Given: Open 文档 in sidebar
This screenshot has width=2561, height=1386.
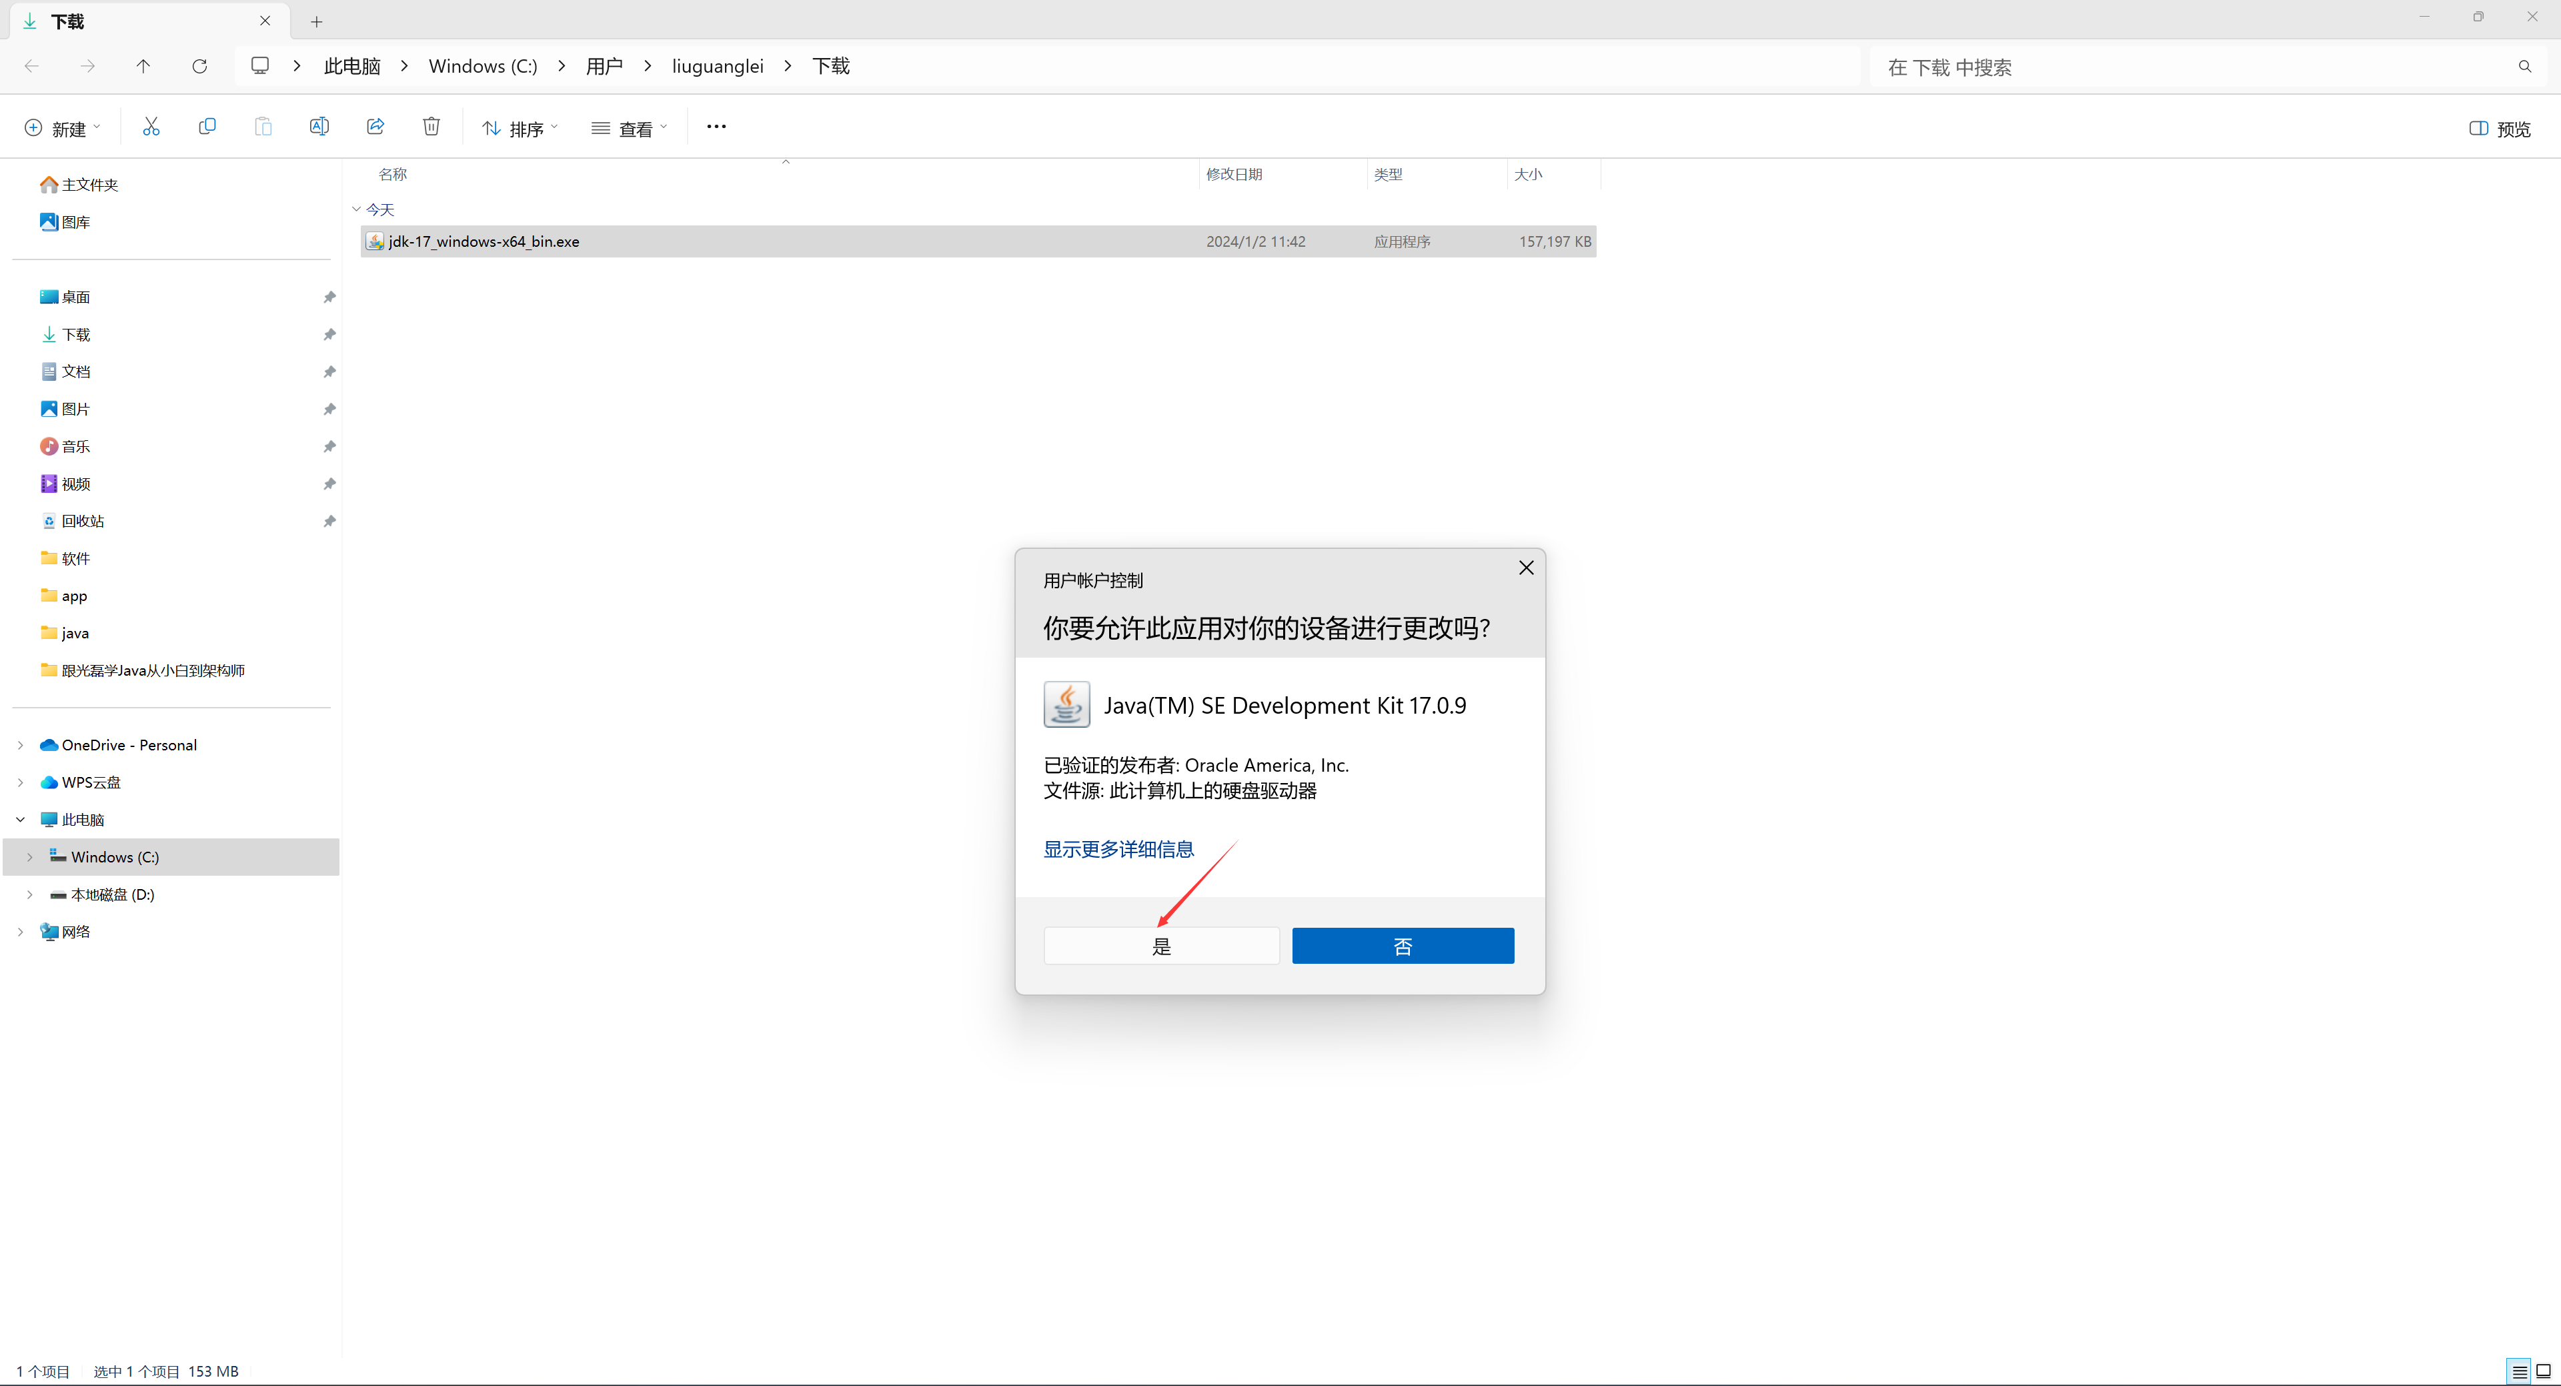Looking at the screenshot, I should click(65, 372).
